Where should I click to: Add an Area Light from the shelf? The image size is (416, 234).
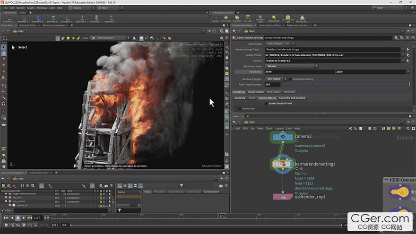pos(248,18)
